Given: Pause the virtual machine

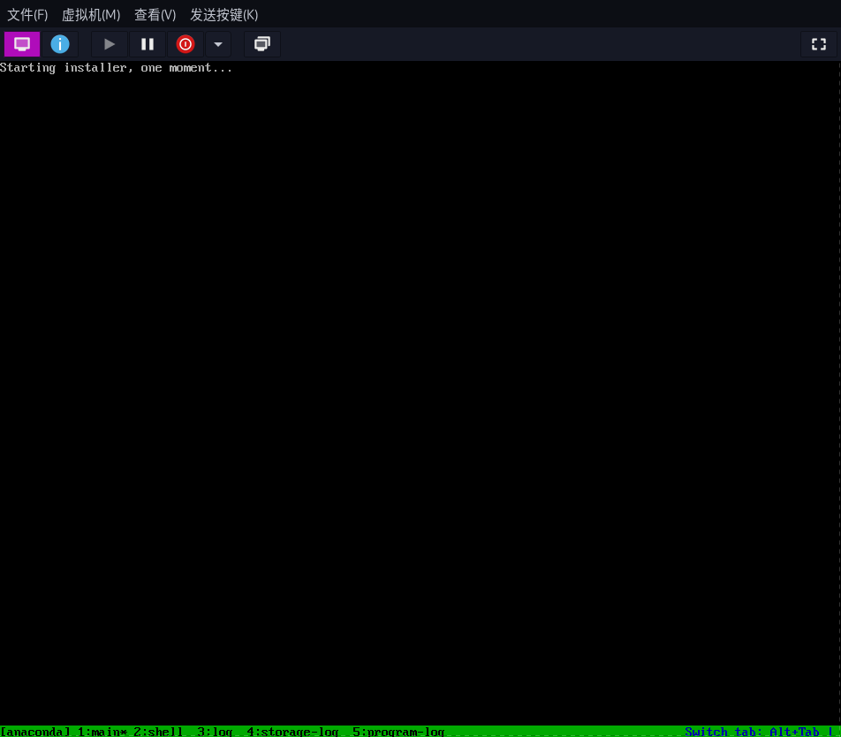Looking at the screenshot, I should (x=148, y=44).
